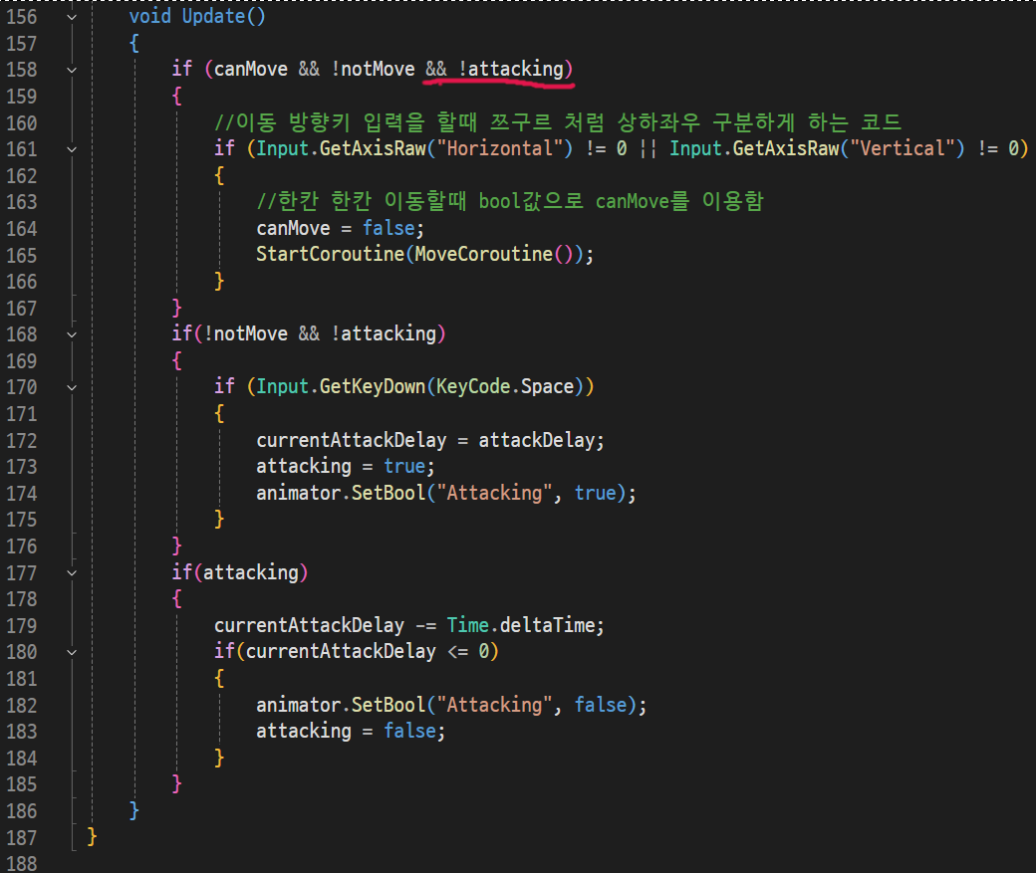Click line number 173 in the gutter
This screenshot has width=1036, height=873.
22,467
